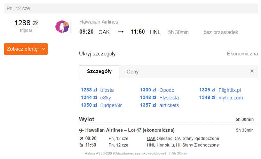Open the eSky 1344 zł offer
The width and height of the screenshot is (261, 159).
96,98
